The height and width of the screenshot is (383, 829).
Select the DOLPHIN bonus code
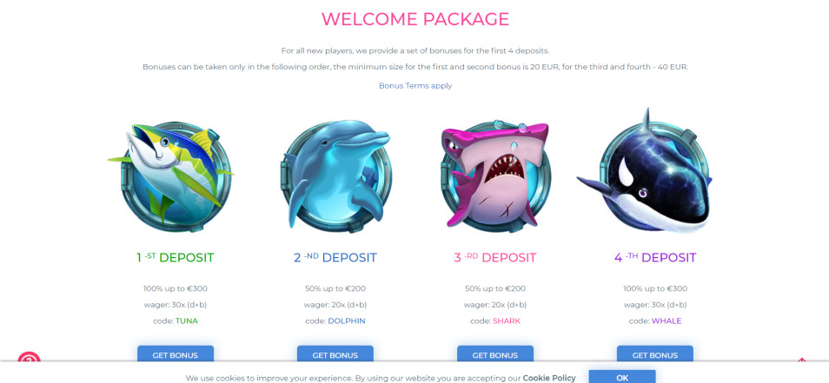347,320
